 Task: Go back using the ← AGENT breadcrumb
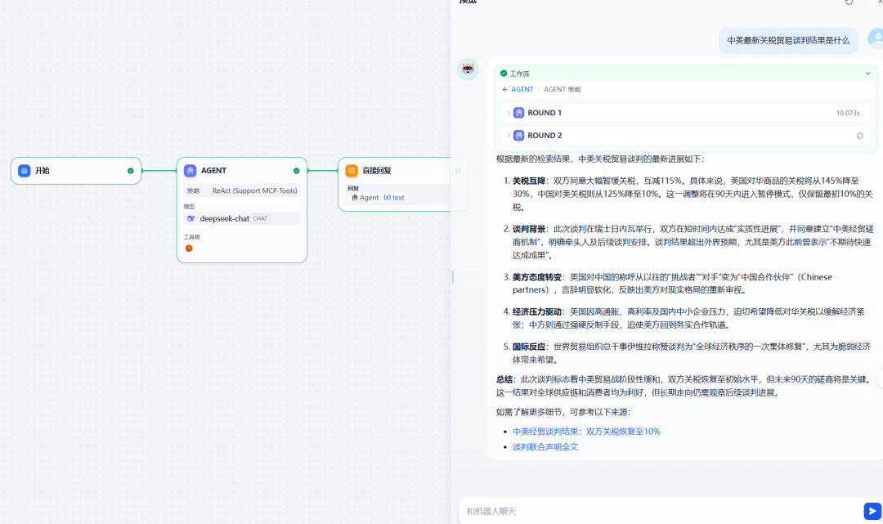pyautogui.click(x=517, y=89)
